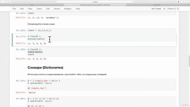
Task: Open the Widgets menu
Action: (68, 9)
